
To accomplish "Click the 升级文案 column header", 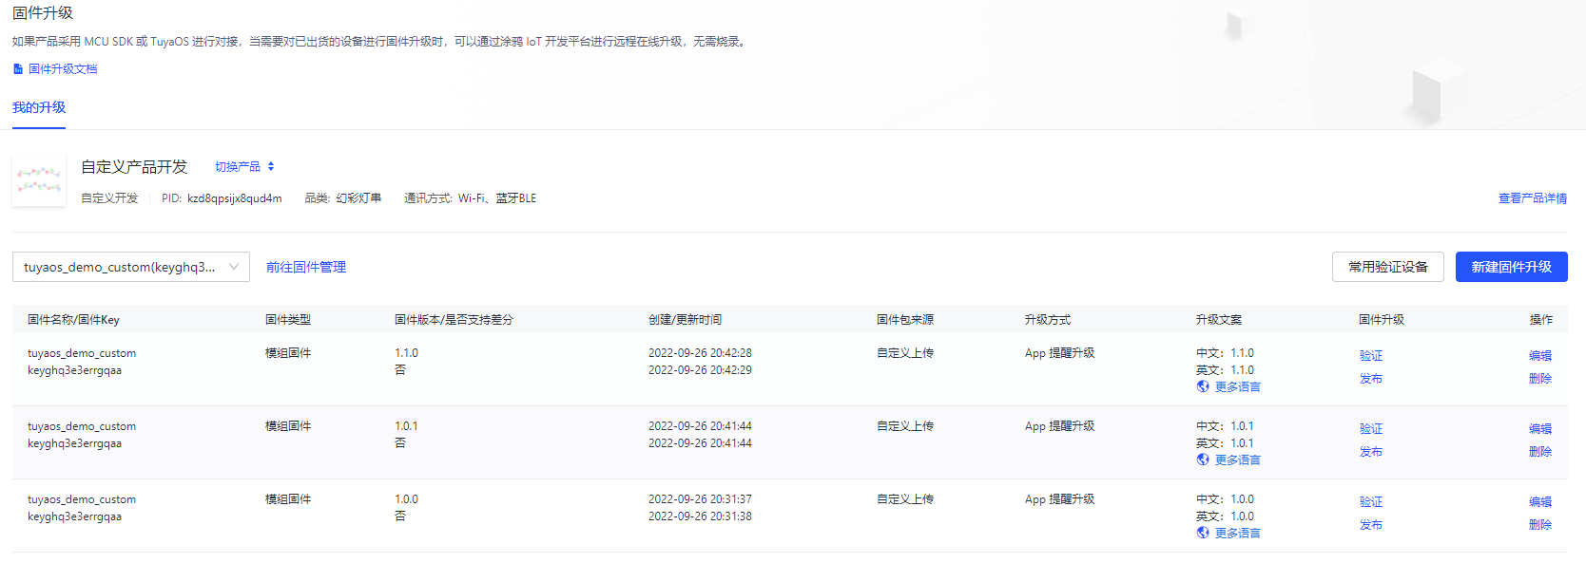I will tap(1219, 320).
